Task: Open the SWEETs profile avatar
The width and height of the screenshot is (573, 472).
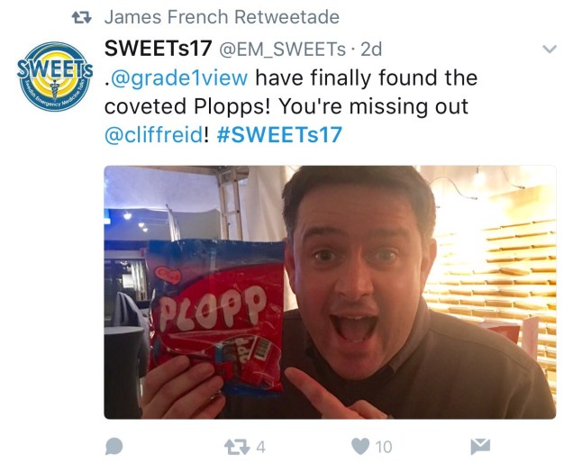Action: (x=54, y=77)
